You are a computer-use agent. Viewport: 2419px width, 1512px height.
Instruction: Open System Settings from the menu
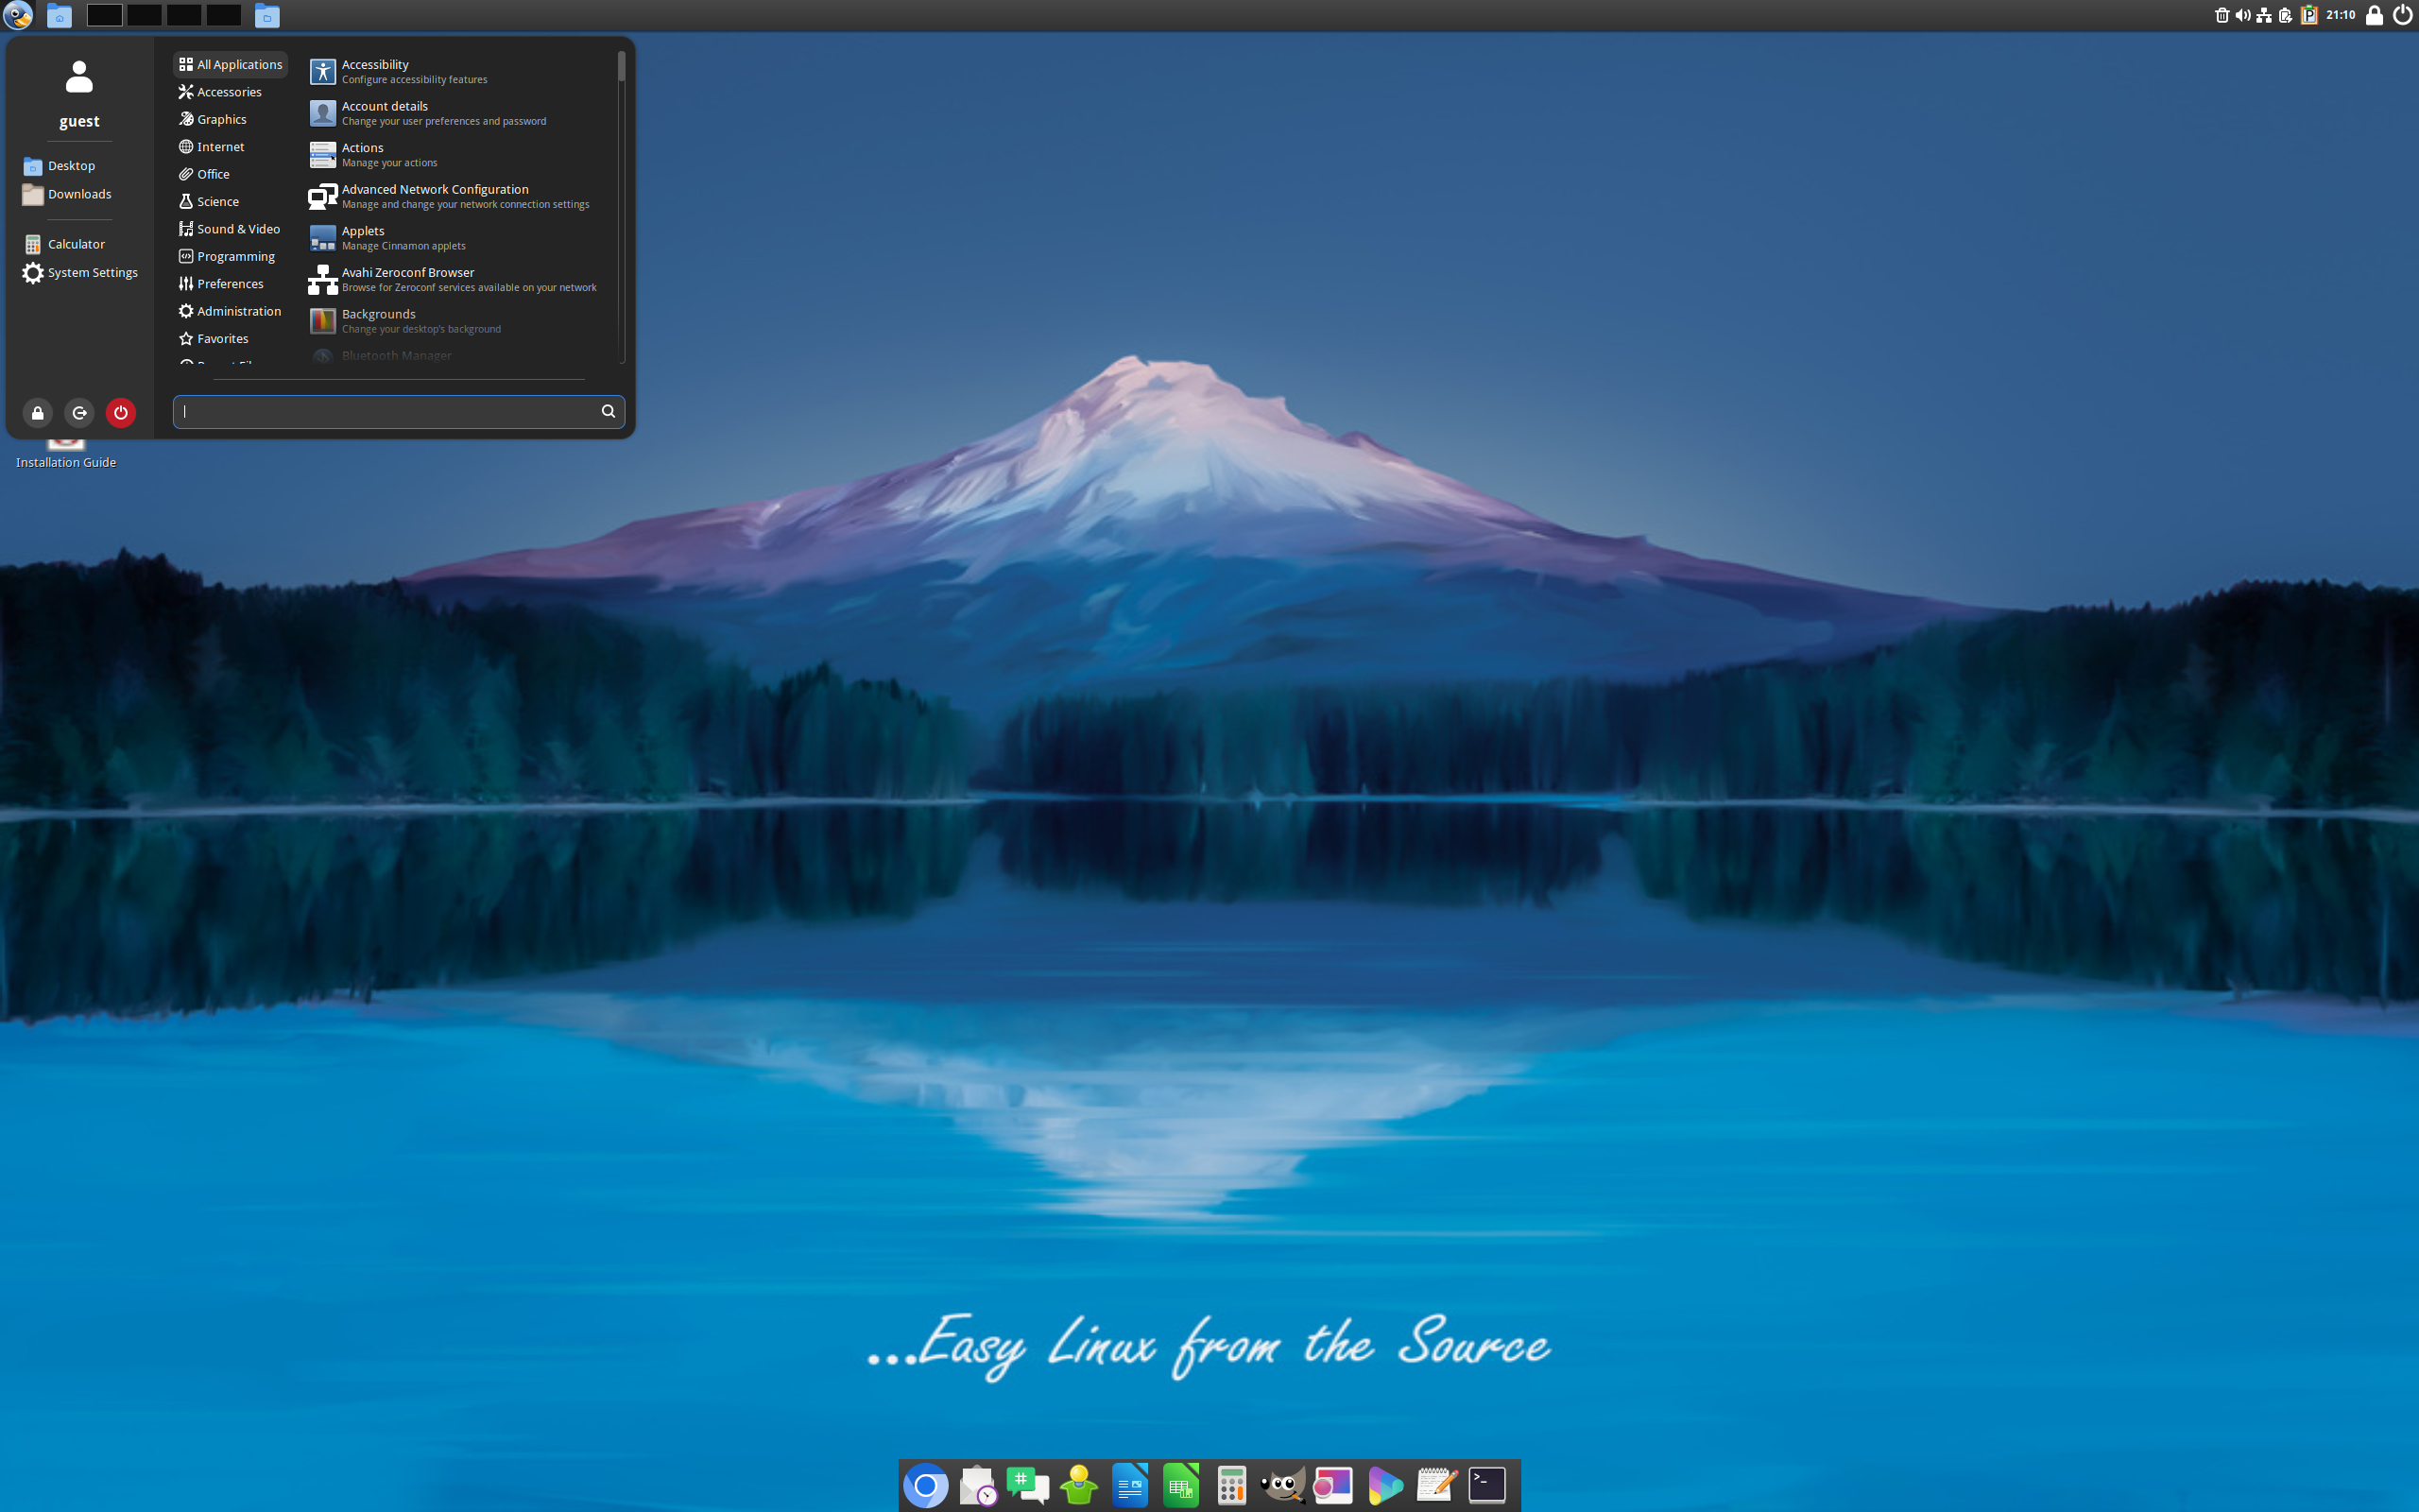pos(80,273)
